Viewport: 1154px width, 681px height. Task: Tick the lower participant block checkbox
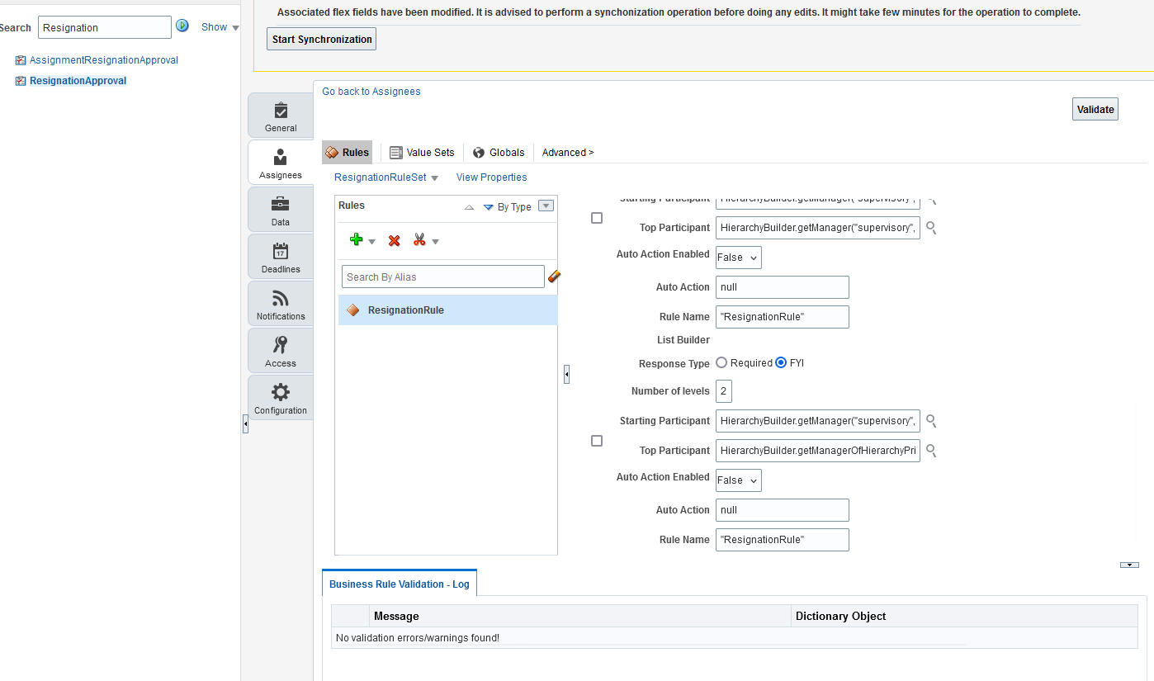pos(597,441)
